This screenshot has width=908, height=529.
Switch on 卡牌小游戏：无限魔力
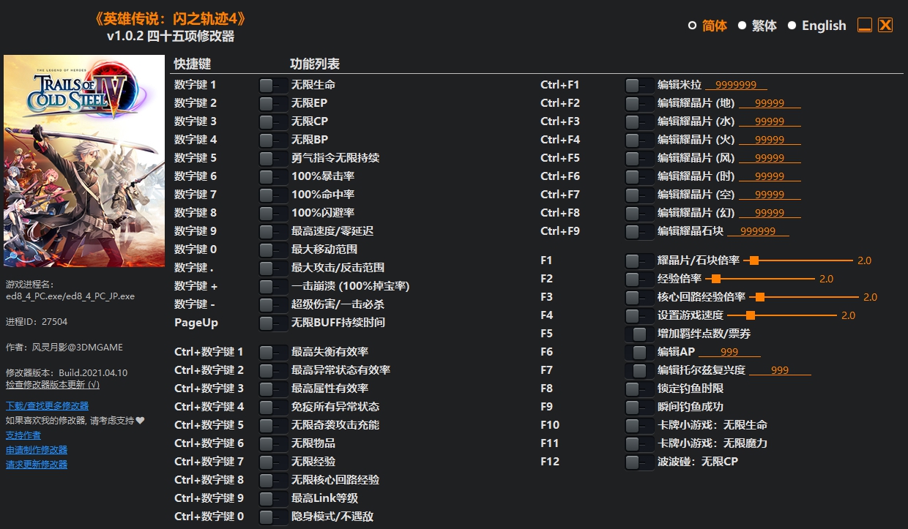[x=639, y=443]
